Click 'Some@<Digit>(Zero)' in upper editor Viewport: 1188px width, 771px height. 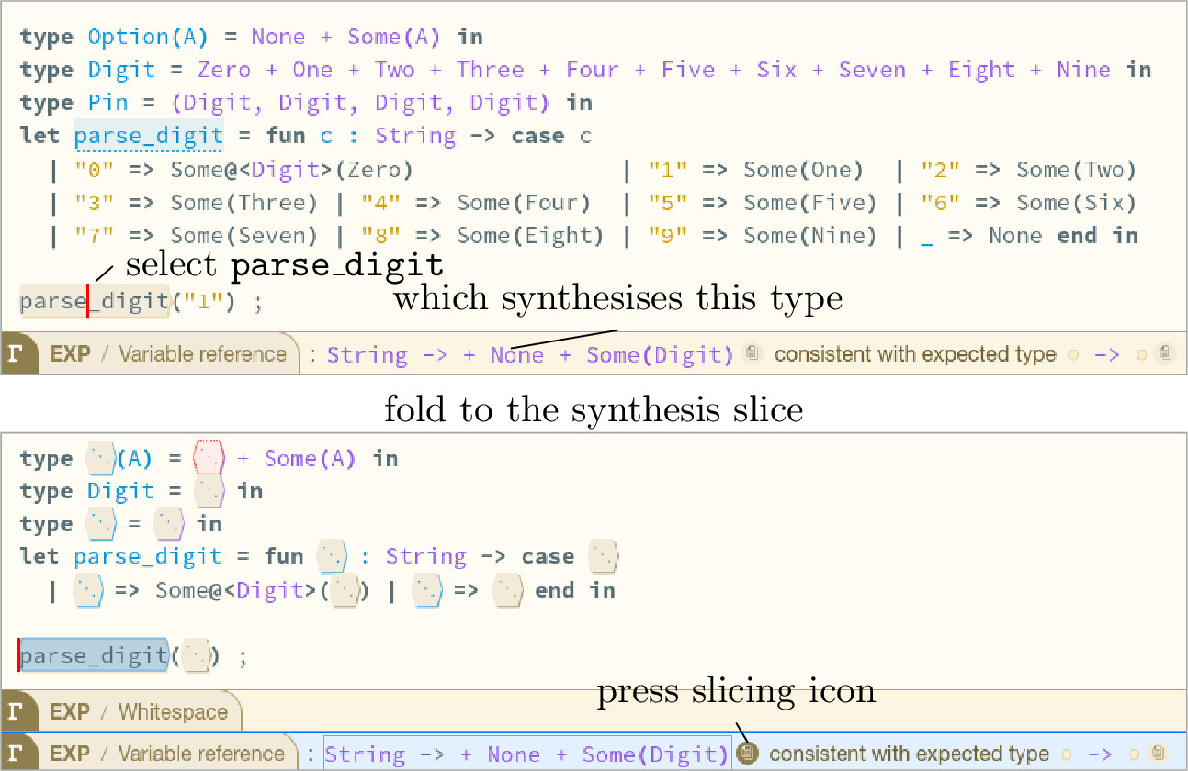(x=291, y=170)
